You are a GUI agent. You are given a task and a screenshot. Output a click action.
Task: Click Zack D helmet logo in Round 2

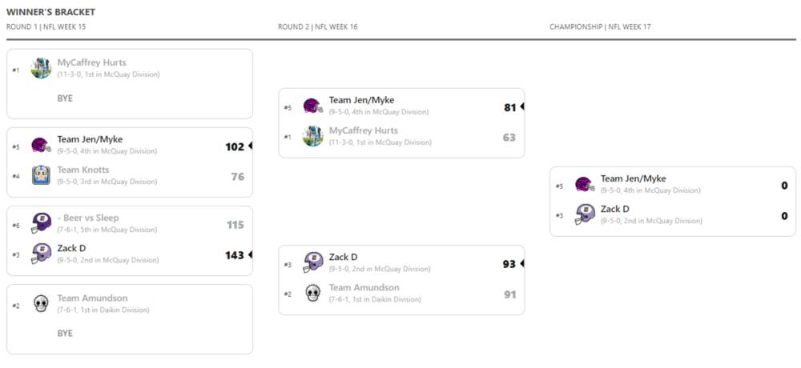tap(312, 262)
